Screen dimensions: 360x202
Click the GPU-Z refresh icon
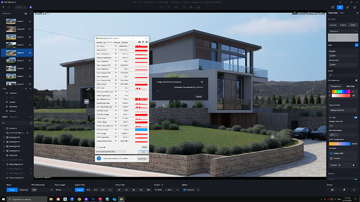click(143, 42)
